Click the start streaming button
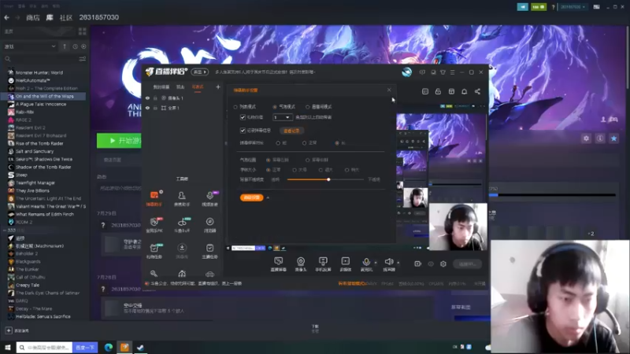This screenshot has height=354, width=630. coord(467,264)
